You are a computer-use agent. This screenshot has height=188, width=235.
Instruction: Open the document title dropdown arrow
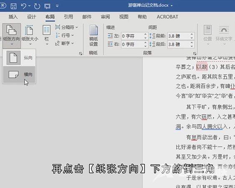pyautogui.click(x=172, y=6)
